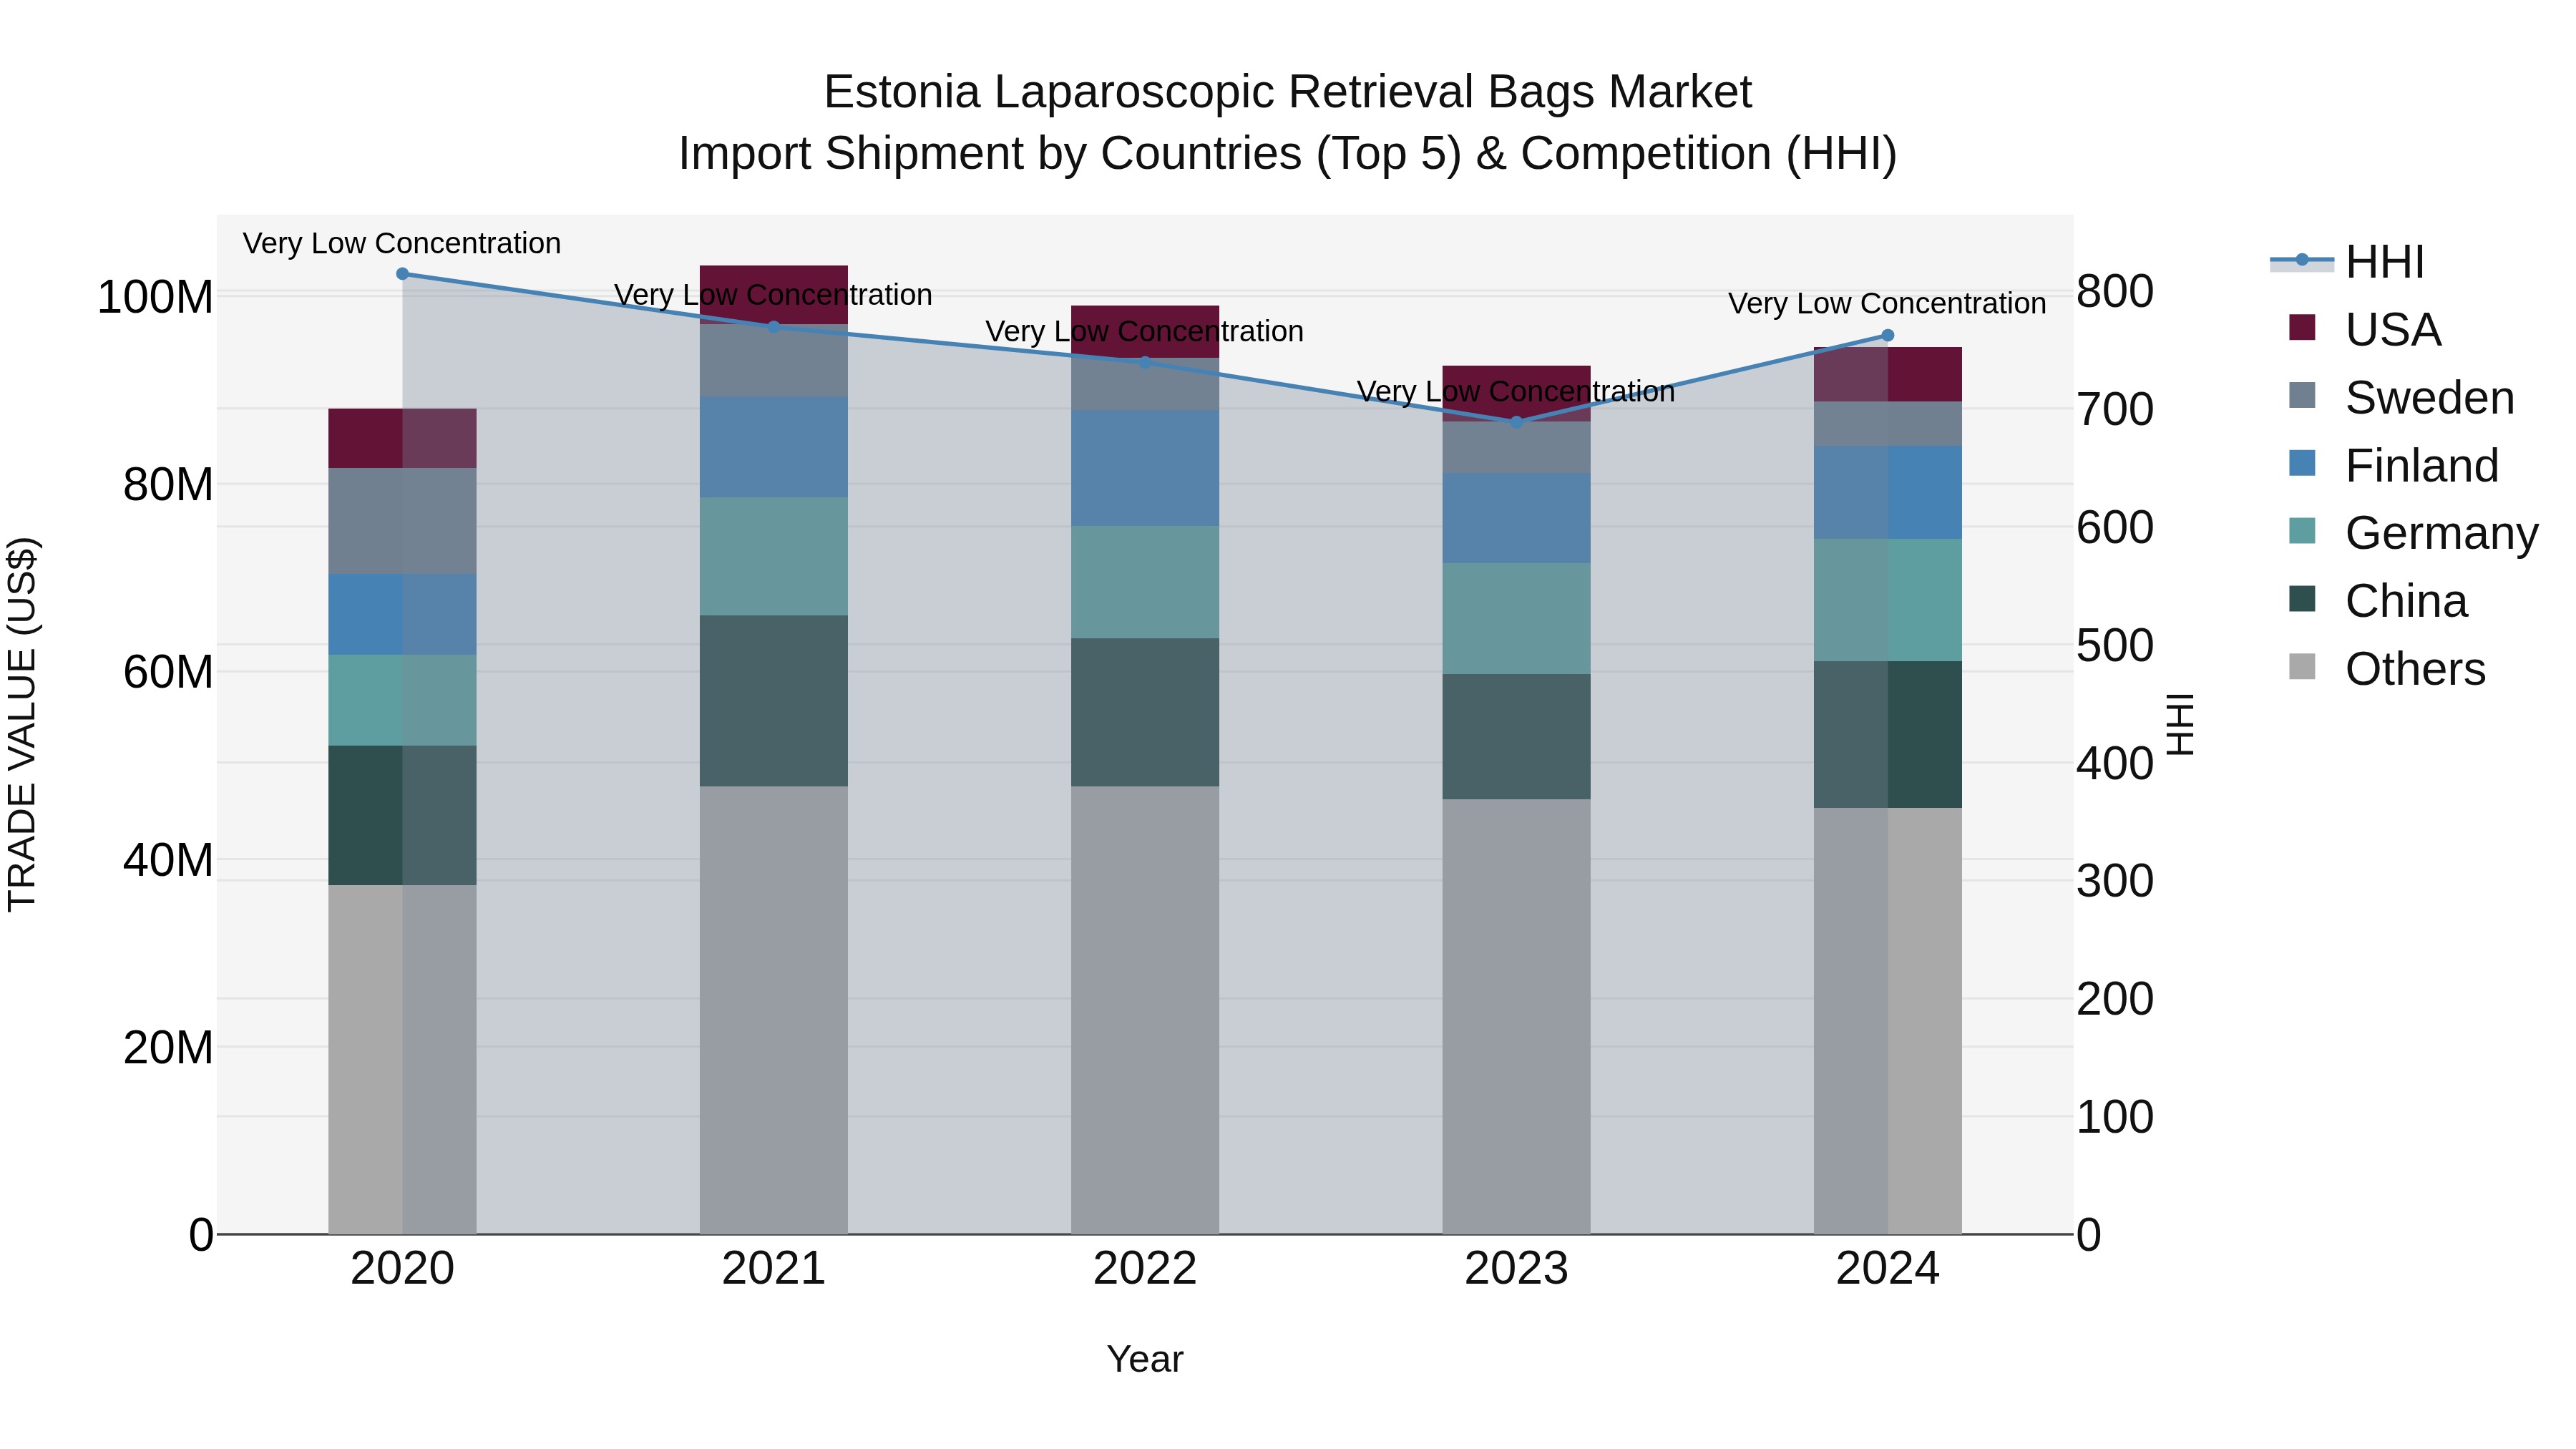The width and height of the screenshot is (2576, 1449).
Task: Select the 2021 China bar segment
Action: (773, 701)
